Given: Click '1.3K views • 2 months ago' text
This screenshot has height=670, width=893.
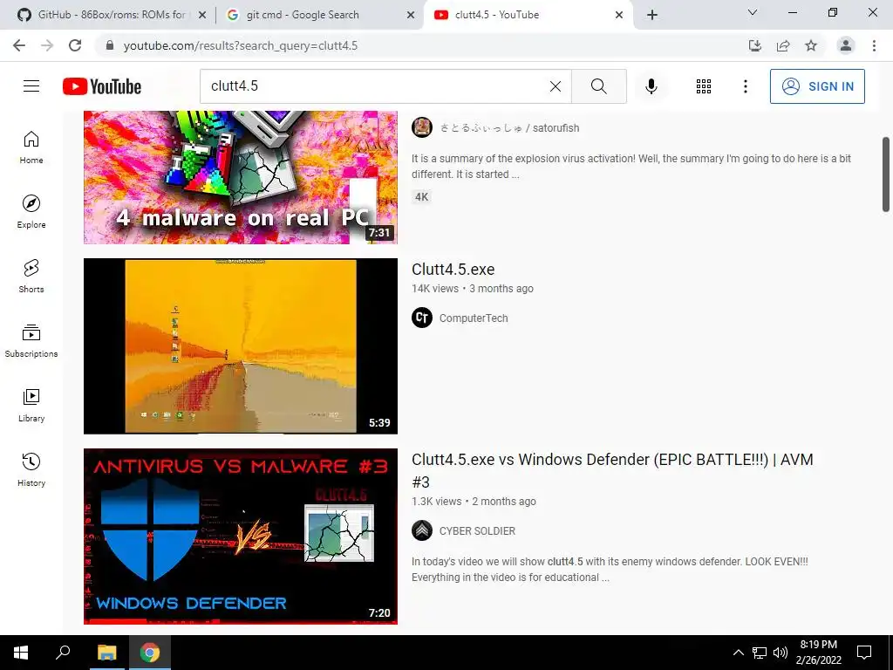Looking at the screenshot, I should (474, 502).
